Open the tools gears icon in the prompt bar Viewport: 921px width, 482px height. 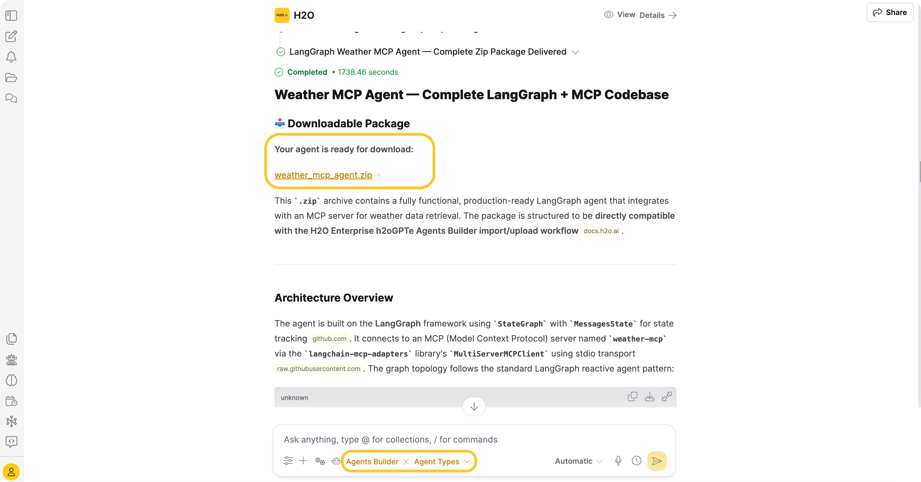pos(320,461)
